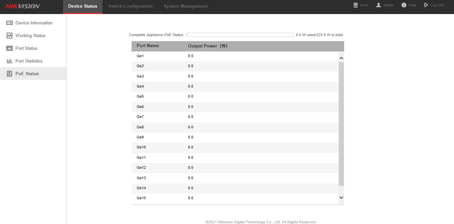The width and height of the screenshot is (454, 224).
Task: Click the Save floppy disk icon
Action: (356, 5)
